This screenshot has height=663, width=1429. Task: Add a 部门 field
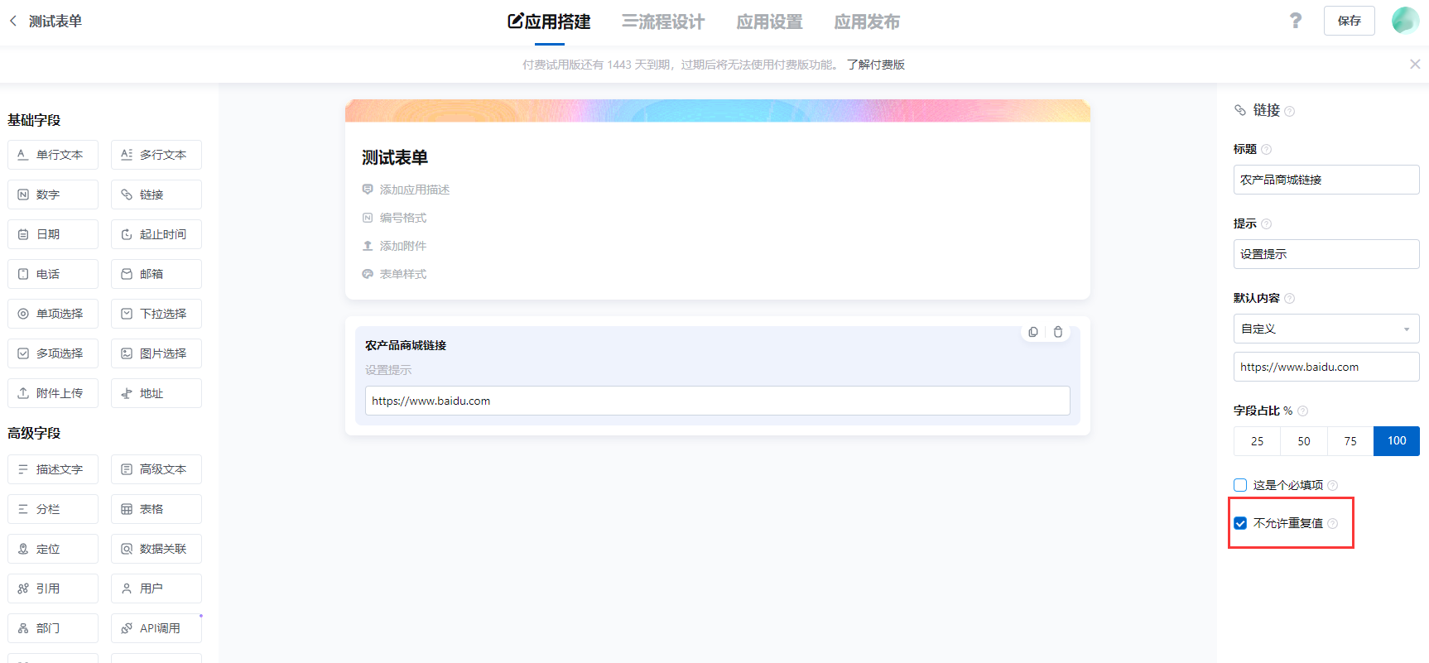[53, 628]
